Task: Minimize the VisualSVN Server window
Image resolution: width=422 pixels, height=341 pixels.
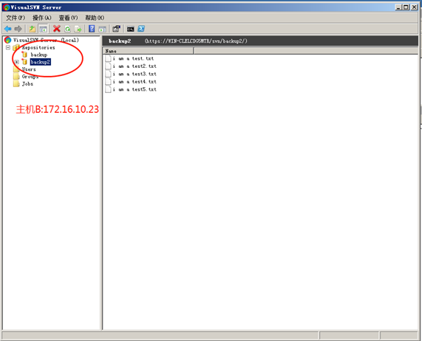Action: (398, 7)
